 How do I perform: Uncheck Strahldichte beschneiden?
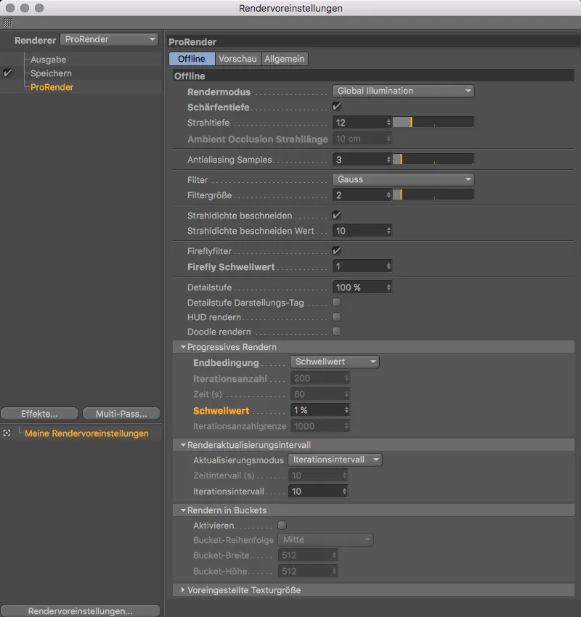click(x=336, y=216)
